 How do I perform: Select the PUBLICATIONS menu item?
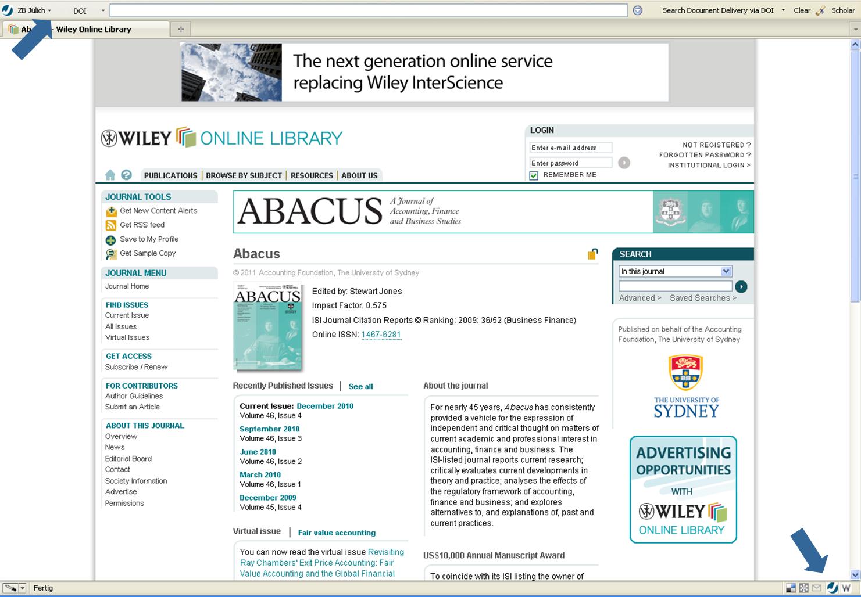click(x=170, y=175)
